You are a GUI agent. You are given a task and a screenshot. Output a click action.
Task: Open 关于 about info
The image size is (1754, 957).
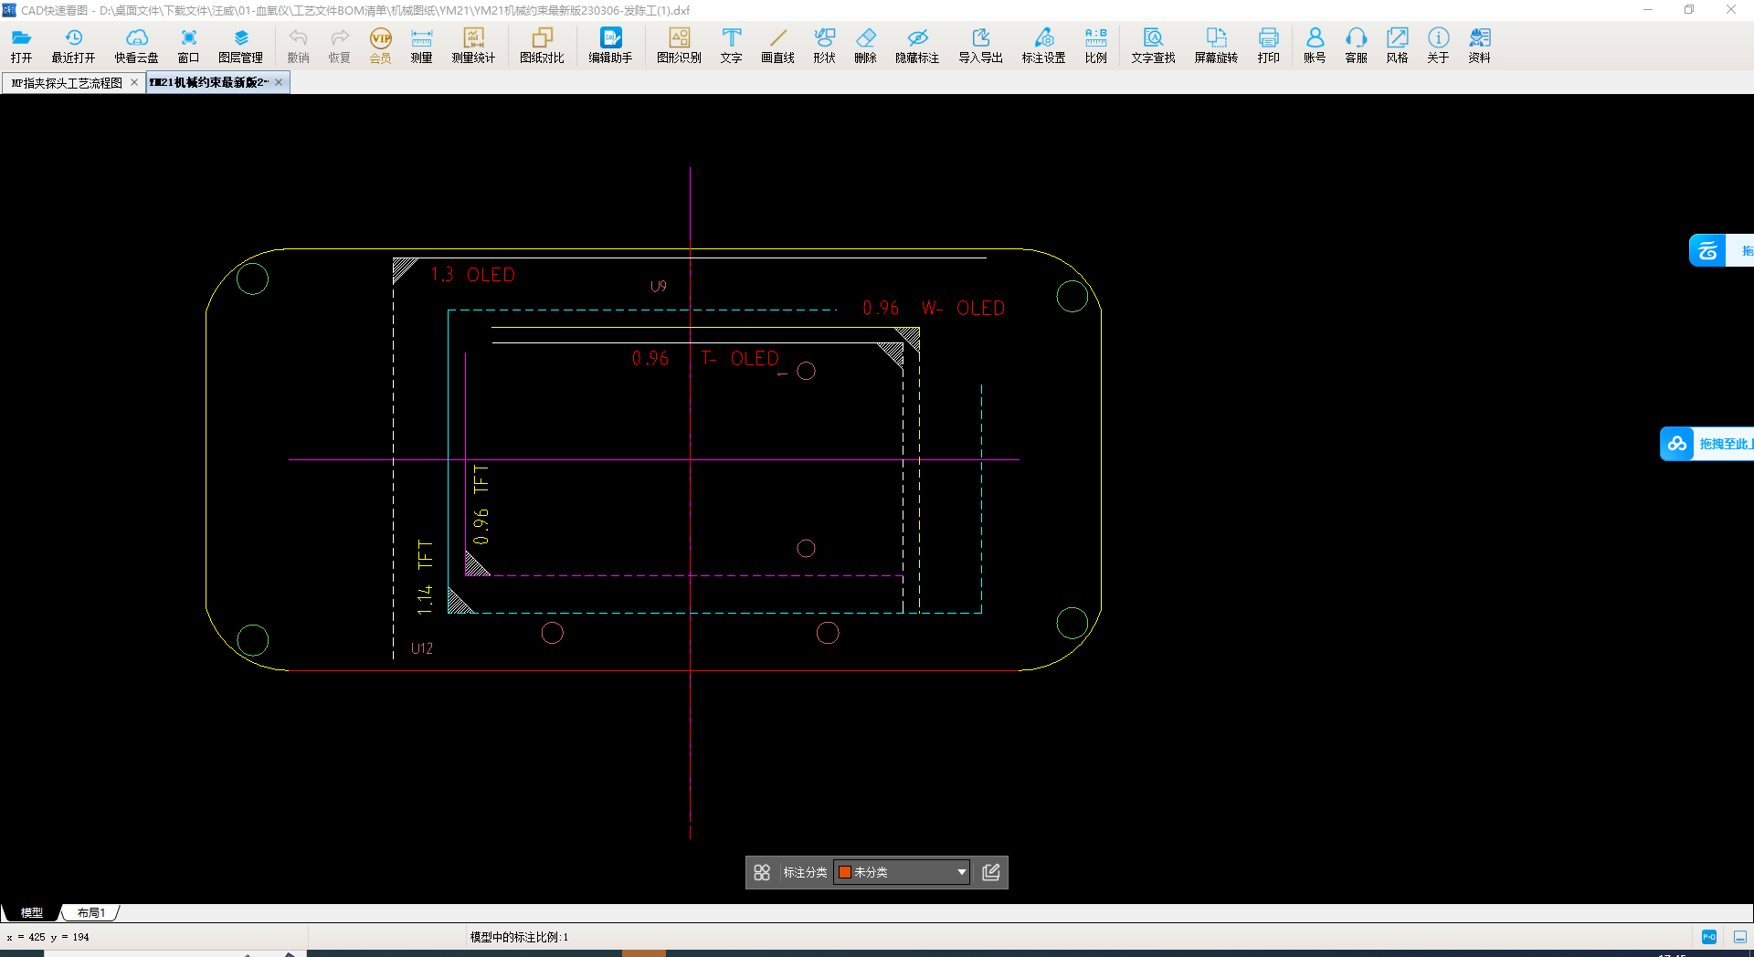click(1438, 45)
